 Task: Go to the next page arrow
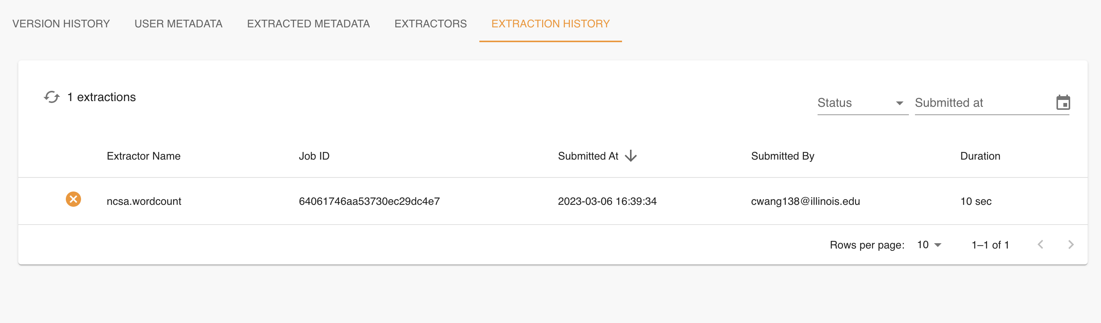[x=1070, y=244]
